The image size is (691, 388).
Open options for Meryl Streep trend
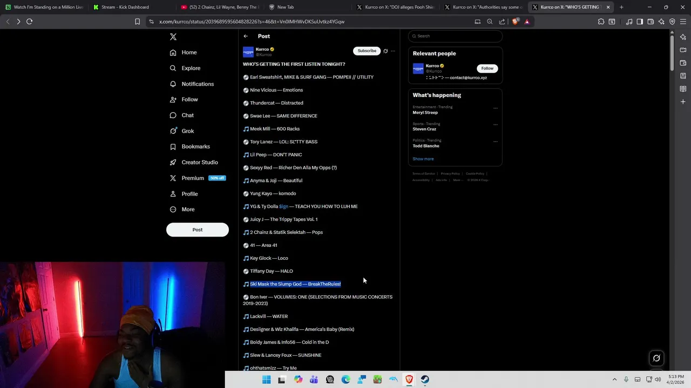pyautogui.click(x=495, y=108)
